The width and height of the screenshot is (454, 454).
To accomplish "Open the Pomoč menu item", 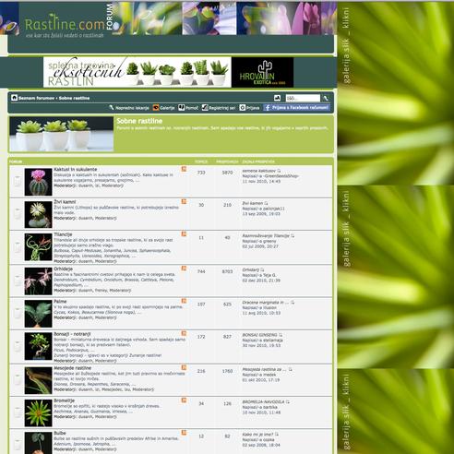I will tap(188, 108).
